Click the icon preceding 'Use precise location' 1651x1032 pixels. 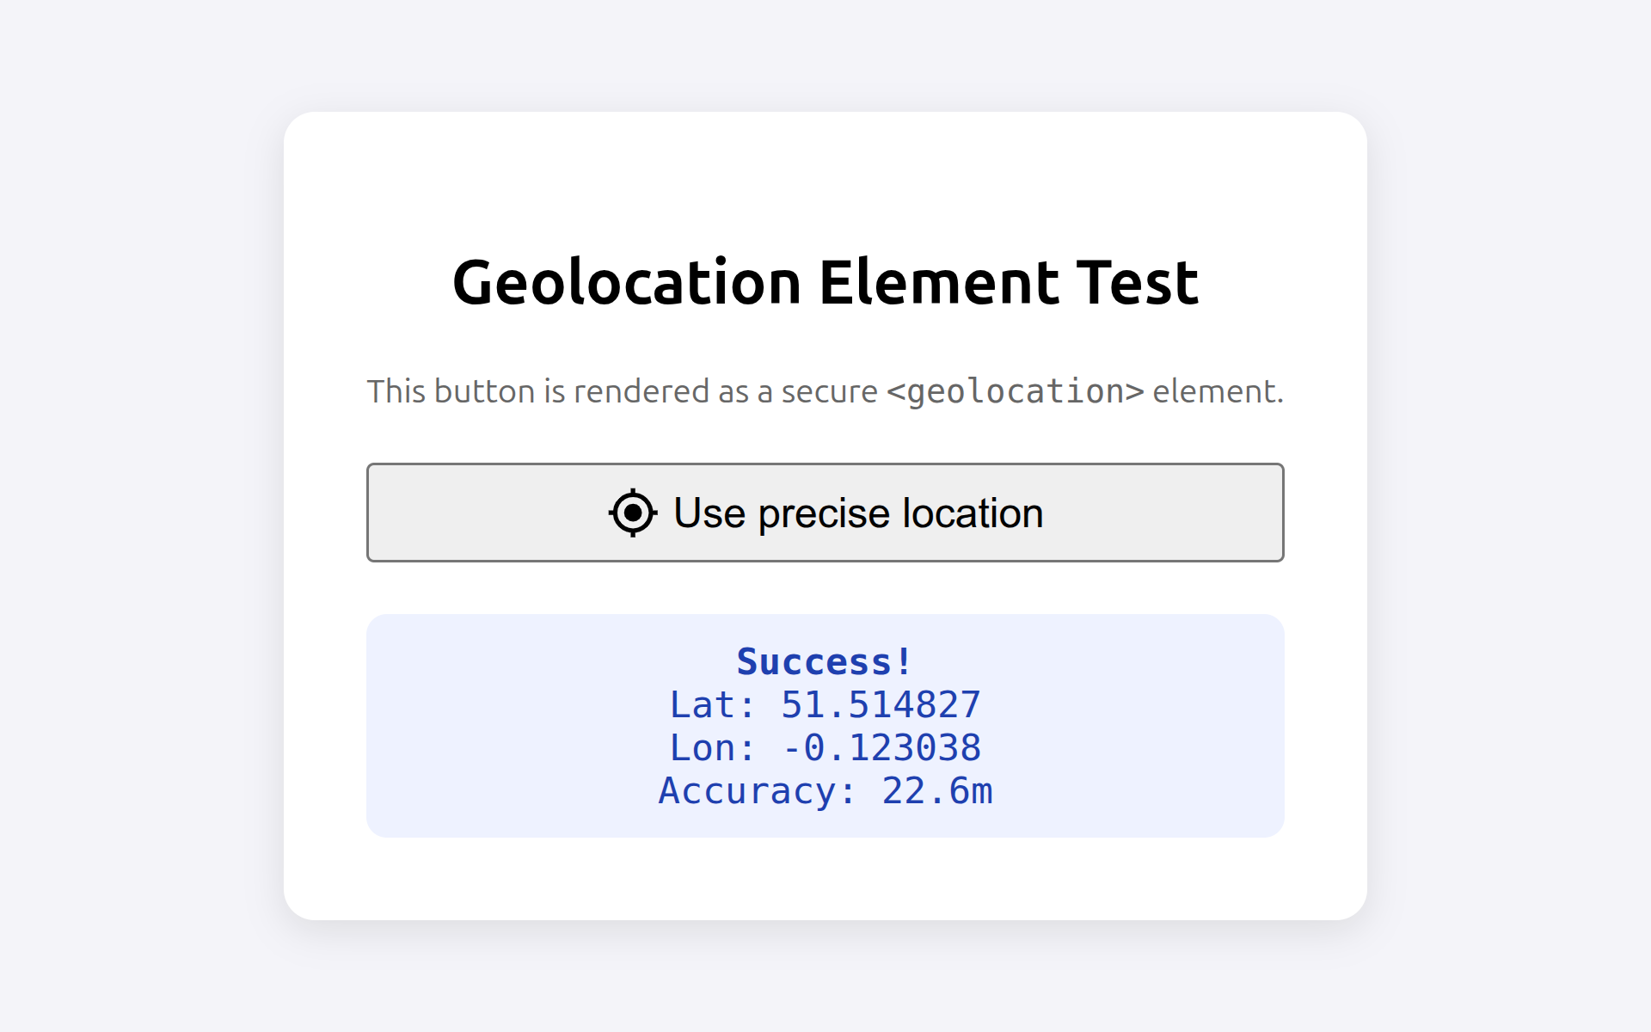632,513
